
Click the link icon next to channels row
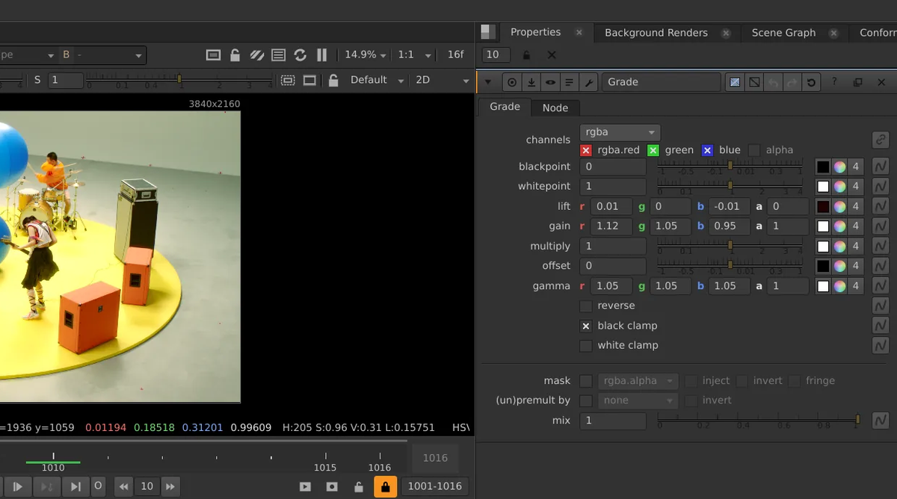tap(881, 140)
